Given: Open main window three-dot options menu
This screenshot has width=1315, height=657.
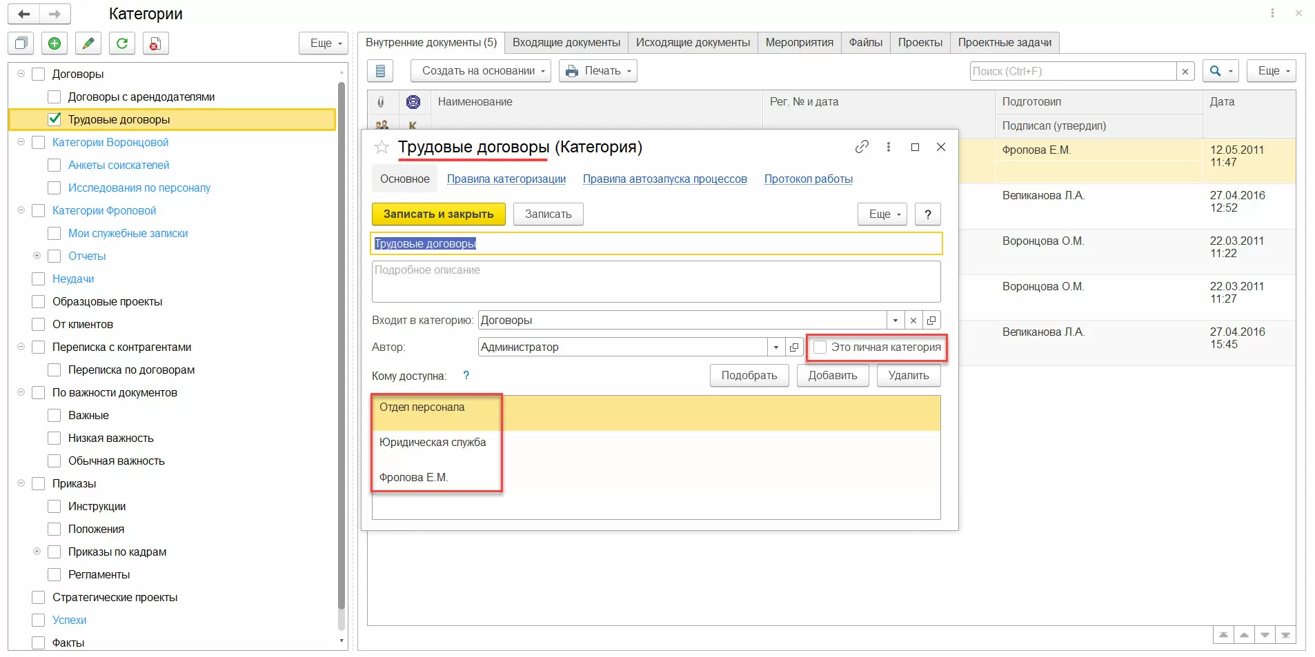Looking at the screenshot, I should click(1273, 13).
